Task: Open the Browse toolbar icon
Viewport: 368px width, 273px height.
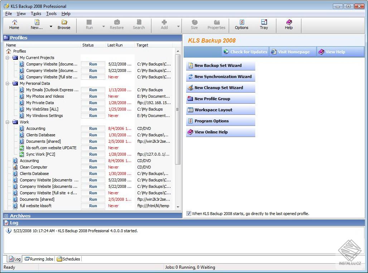Action: pyautogui.click(x=64, y=25)
